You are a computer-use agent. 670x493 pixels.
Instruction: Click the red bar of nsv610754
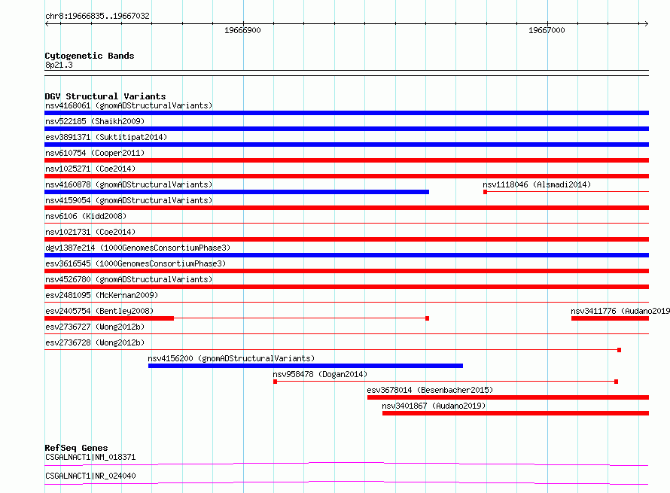click(346, 160)
